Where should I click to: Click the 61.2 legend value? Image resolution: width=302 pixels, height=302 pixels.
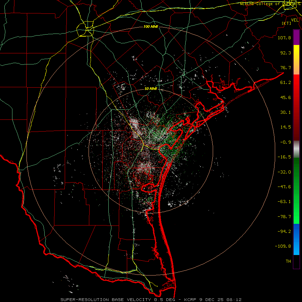pyautogui.click(x=286, y=83)
